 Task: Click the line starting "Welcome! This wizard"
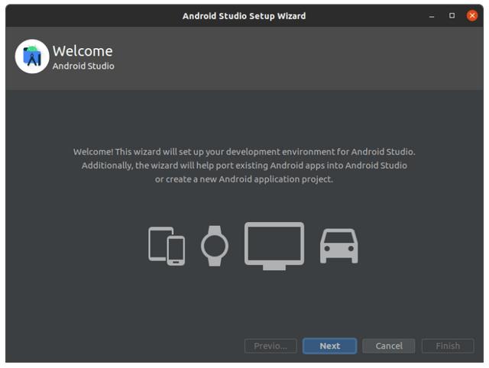244,152
